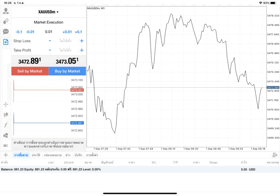The height and width of the screenshot is (196, 280).
Task: Click the new order document icon
Action: pos(6,42)
